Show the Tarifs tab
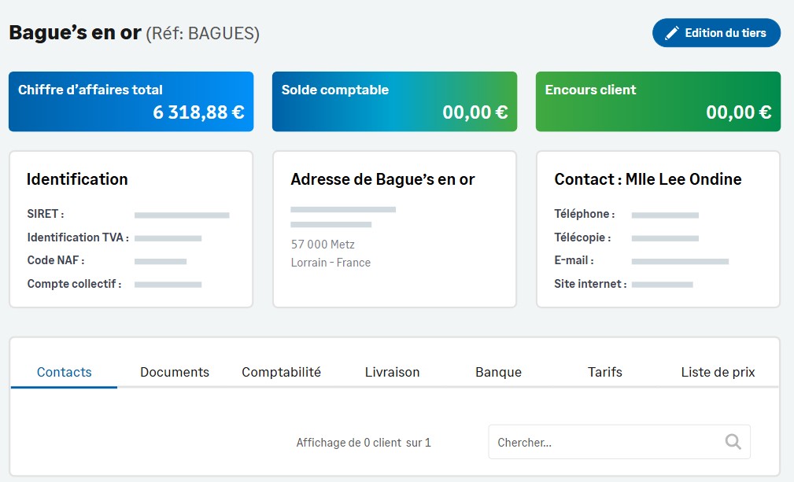This screenshot has width=794, height=482. pos(604,372)
